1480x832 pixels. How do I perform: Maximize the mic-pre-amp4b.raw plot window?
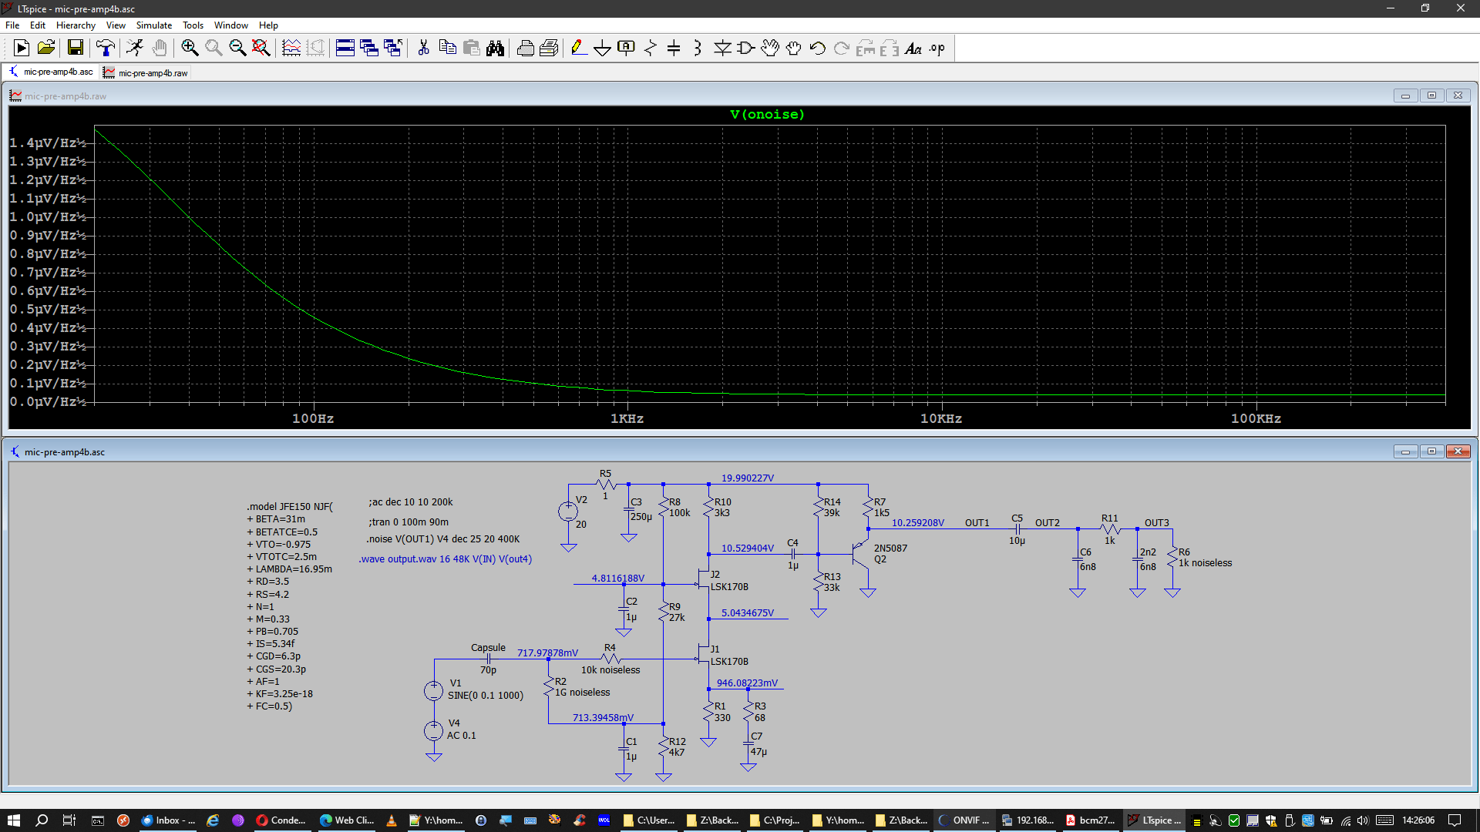coord(1431,96)
